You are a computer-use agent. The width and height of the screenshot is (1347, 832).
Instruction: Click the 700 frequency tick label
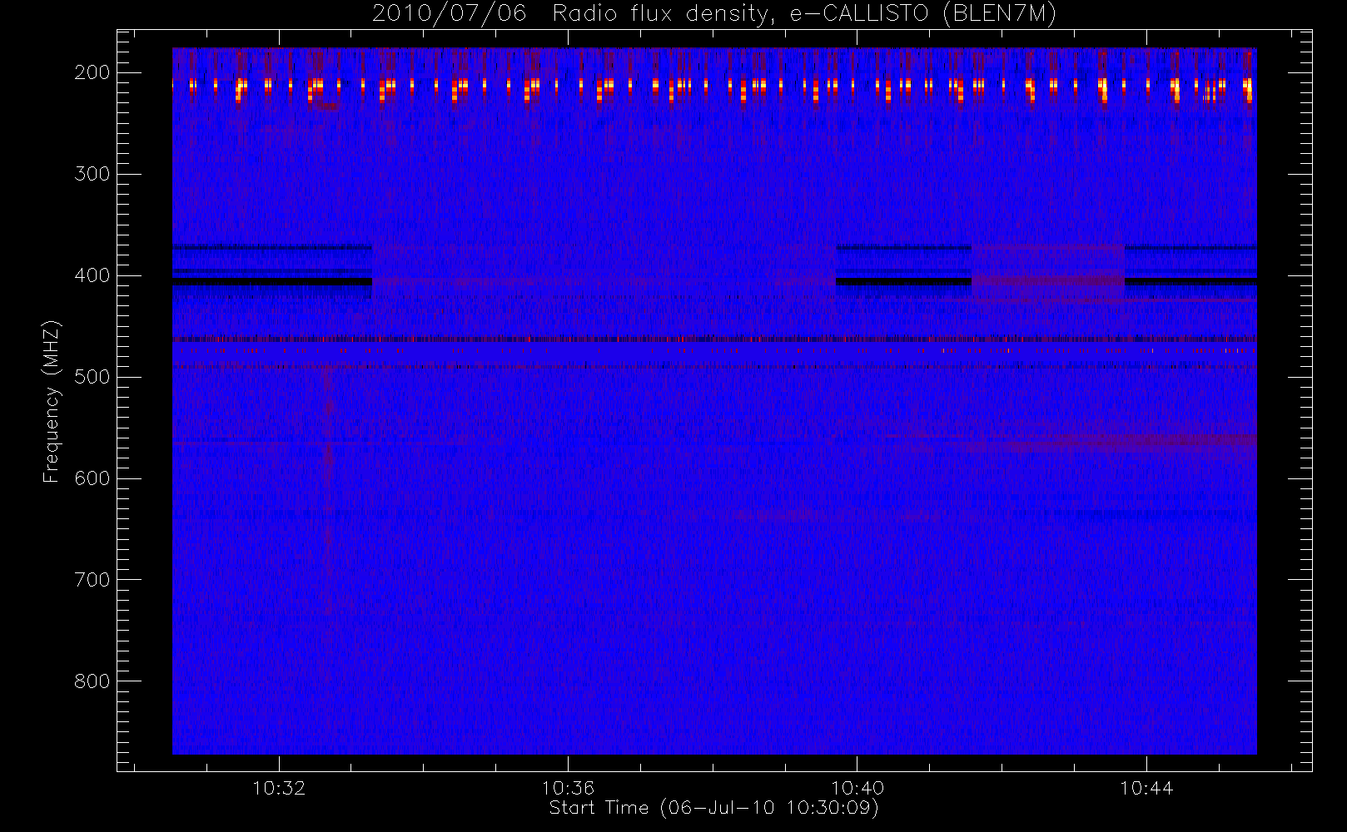pyautogui.click(x=92, y=580)
